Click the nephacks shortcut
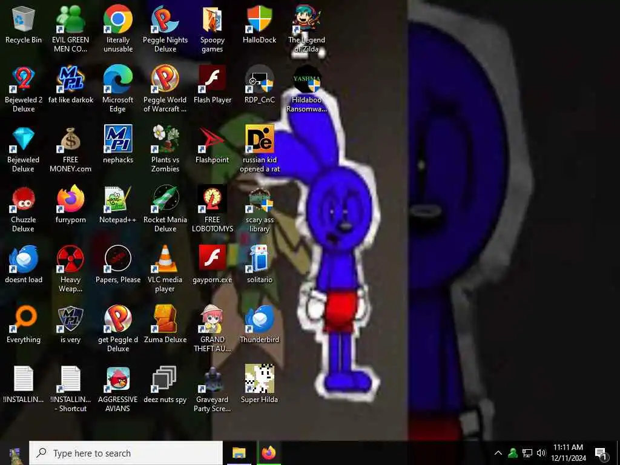This screenshot has height=465, width=620. coord(118,139)
